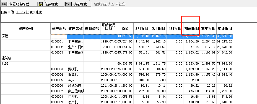Viewport: 257px width, 104px height.
Task: Click accumulated depreciation value 47,873.40
Action: pyautogui.click(x=225, y=75)
